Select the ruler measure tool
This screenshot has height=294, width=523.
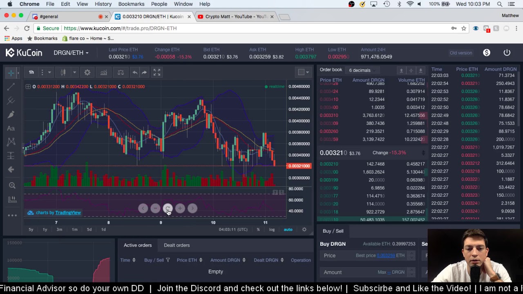pos(12,199)
